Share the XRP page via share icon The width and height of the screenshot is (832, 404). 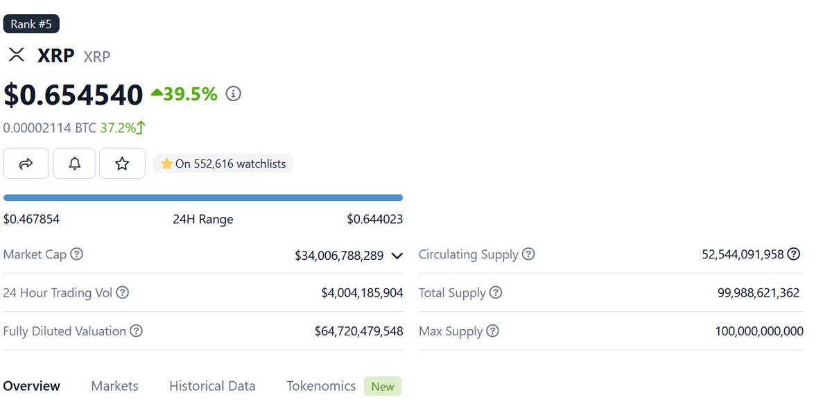[x=26, y=164]
